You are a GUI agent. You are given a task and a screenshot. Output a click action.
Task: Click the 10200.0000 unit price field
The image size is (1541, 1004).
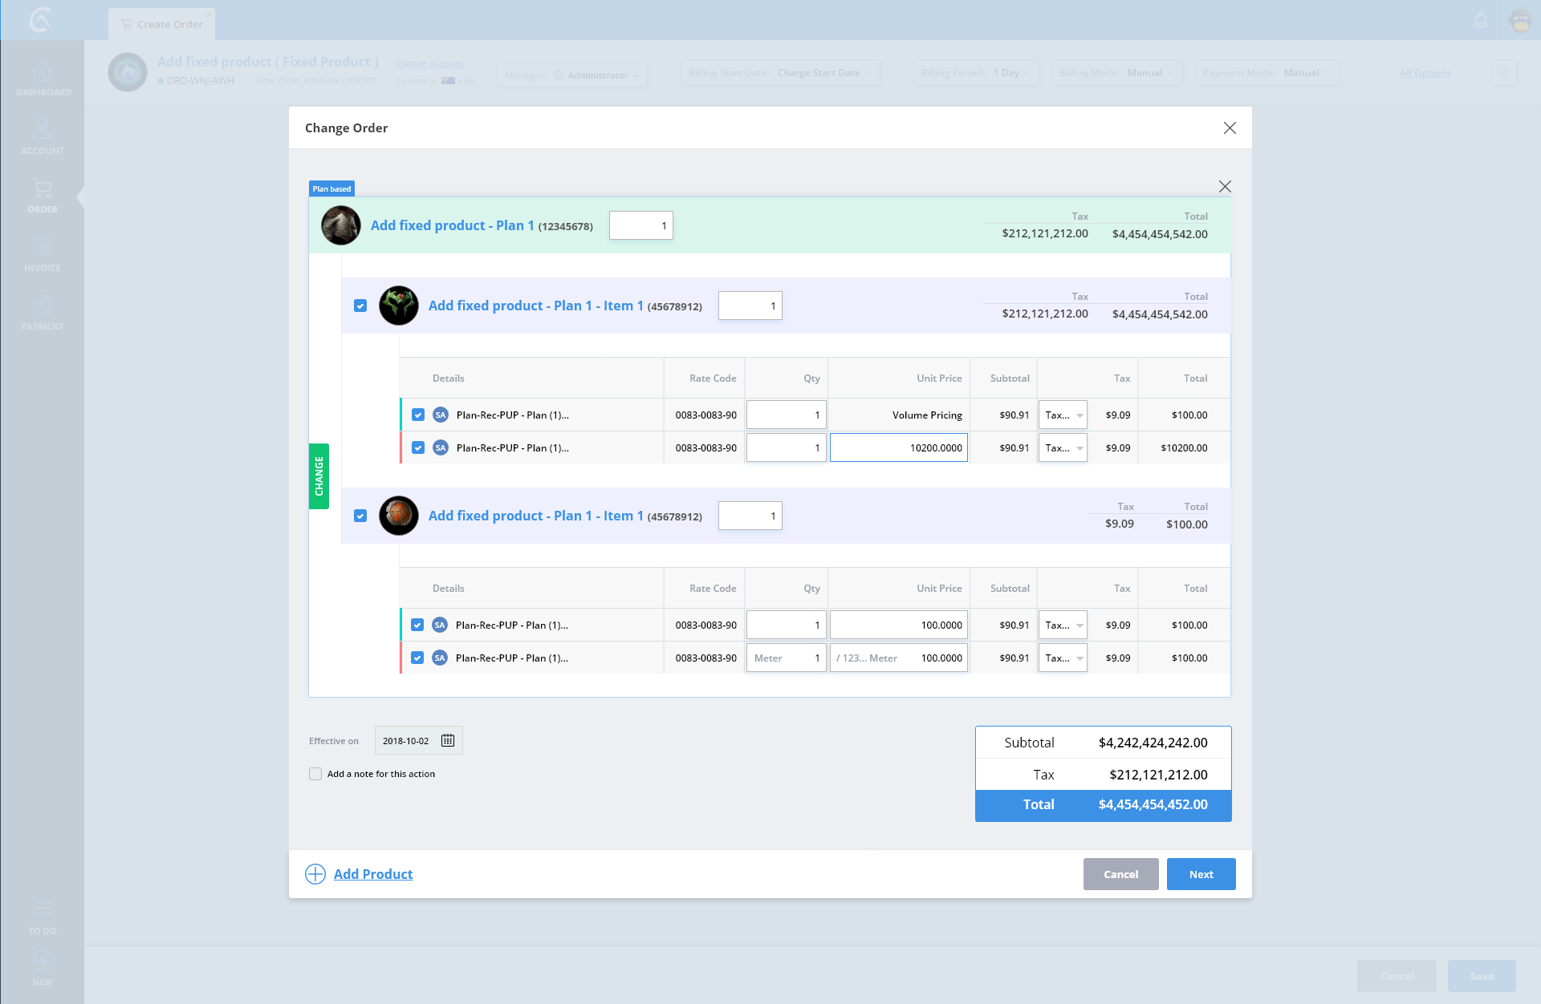coord(899,447)
